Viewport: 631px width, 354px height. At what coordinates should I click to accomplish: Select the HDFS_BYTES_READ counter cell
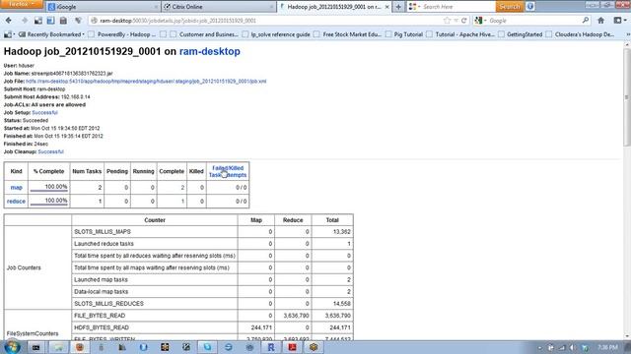[155, 327]
